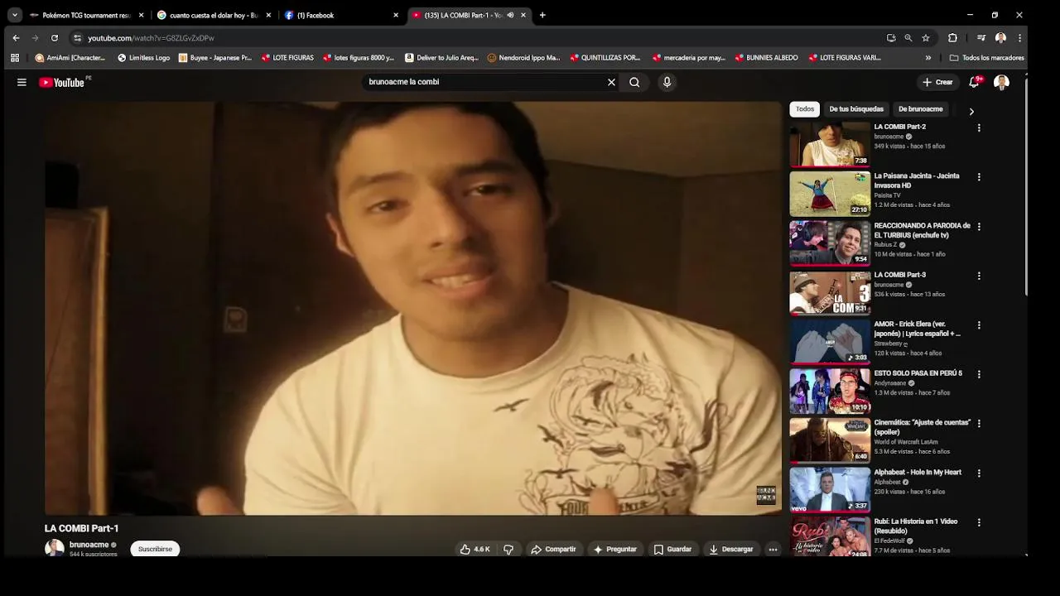Open YouTube notifications bell

(x=974, y=82)
